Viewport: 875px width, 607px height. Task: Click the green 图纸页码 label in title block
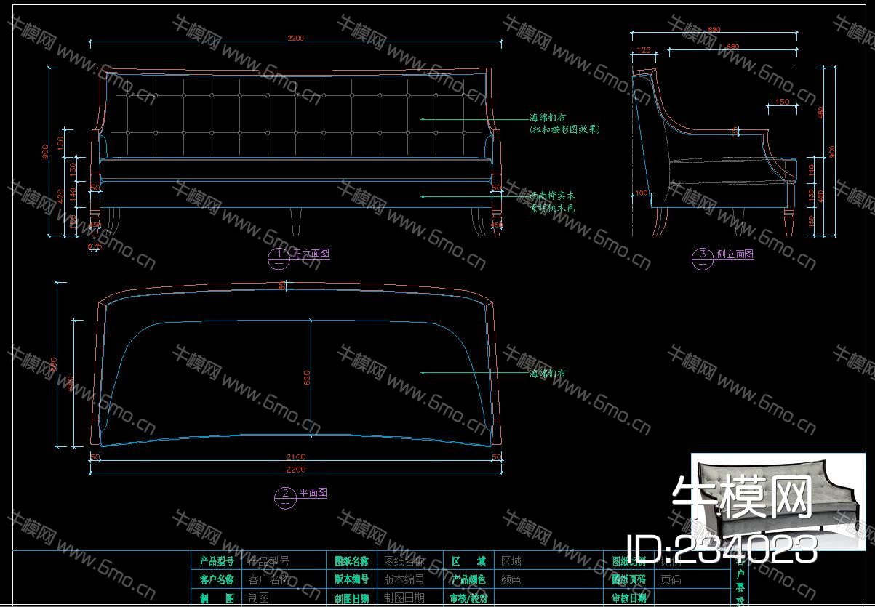click(x=629, y=580)
